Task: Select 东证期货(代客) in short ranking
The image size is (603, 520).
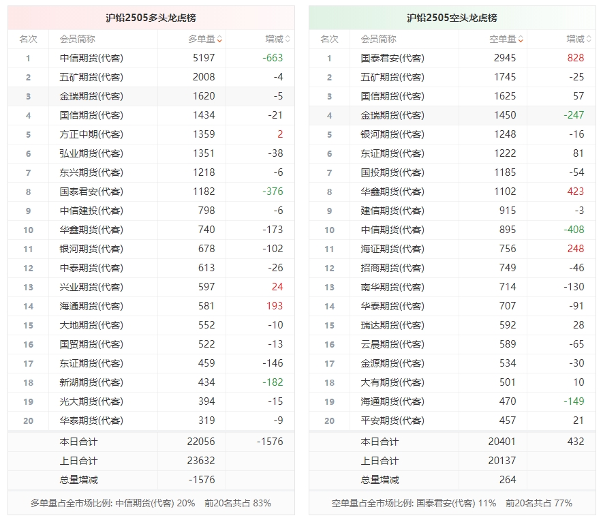Action: point(392,153)
